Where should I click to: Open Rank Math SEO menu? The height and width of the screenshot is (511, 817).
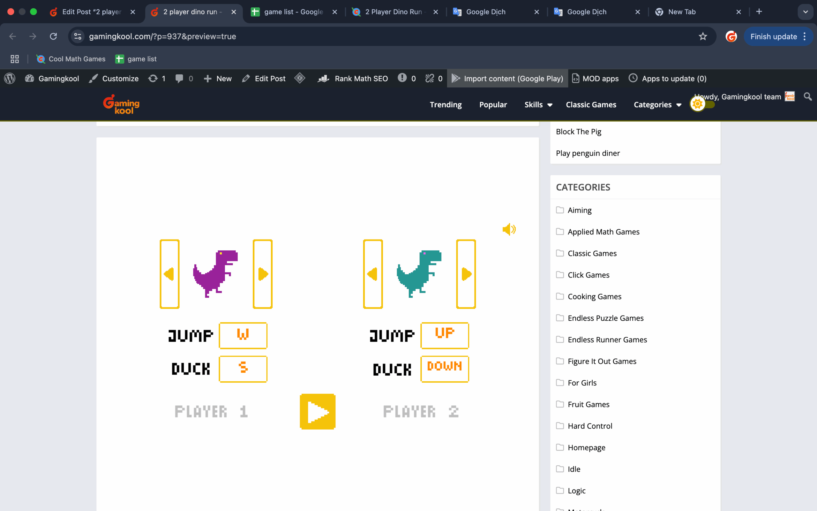pos(352,79)
